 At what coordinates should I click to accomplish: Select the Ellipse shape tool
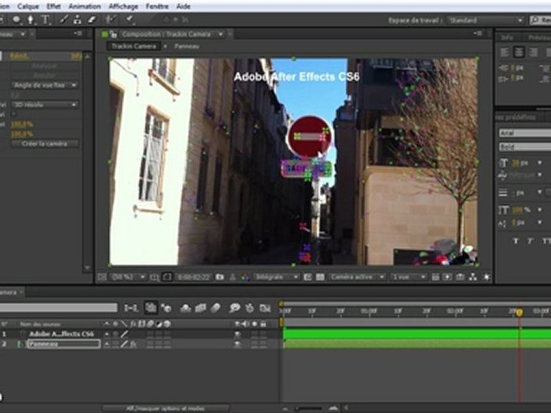[17, 20]
